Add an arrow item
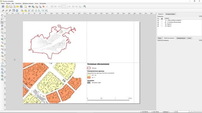 pos(2,63)
